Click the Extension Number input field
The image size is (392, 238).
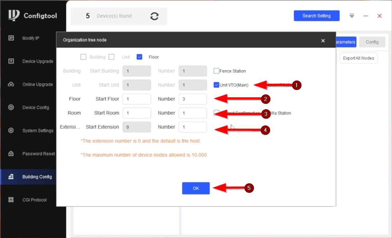pyautogui.click(x=193, y=127)
